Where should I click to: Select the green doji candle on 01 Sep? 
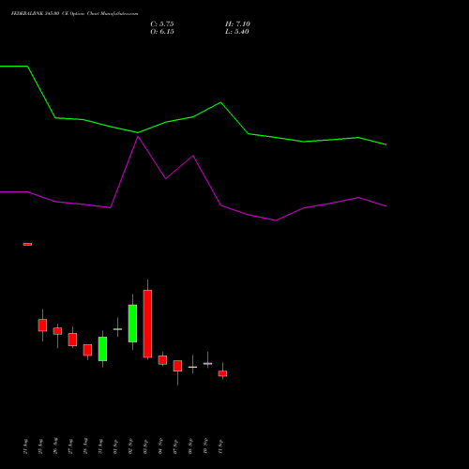pos(117,329)
